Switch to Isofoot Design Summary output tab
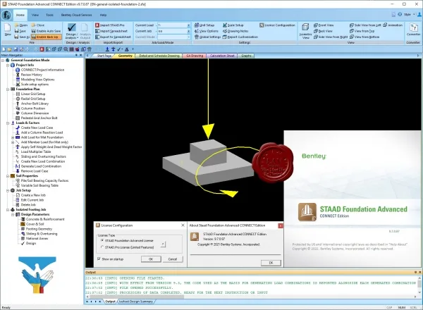This screenshot has height=310, width=423. (135, 302)
